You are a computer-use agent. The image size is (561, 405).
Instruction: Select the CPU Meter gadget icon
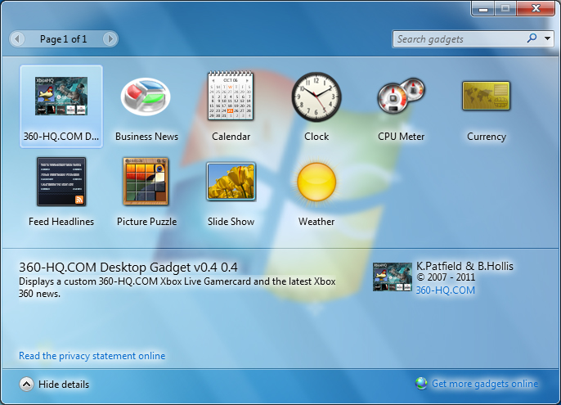coord(401,96)
